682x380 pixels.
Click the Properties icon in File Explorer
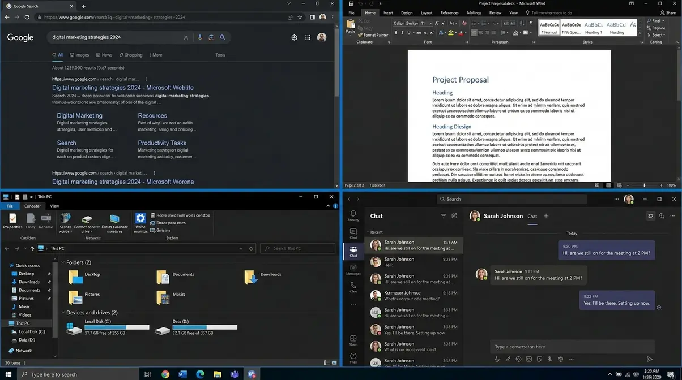coord(12,221)
